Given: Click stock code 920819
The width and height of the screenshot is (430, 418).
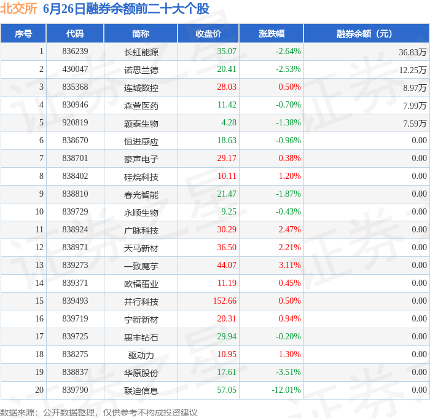Looking at the screenshot, I should pyautogui.click(x=75, y=123).
